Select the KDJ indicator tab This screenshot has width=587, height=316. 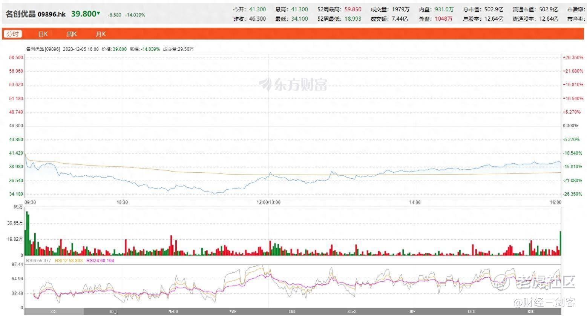(113, 311)
